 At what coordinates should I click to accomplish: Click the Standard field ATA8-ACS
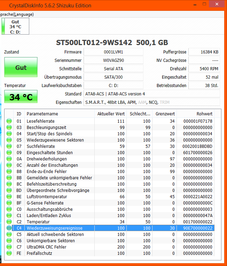(152, 94)
